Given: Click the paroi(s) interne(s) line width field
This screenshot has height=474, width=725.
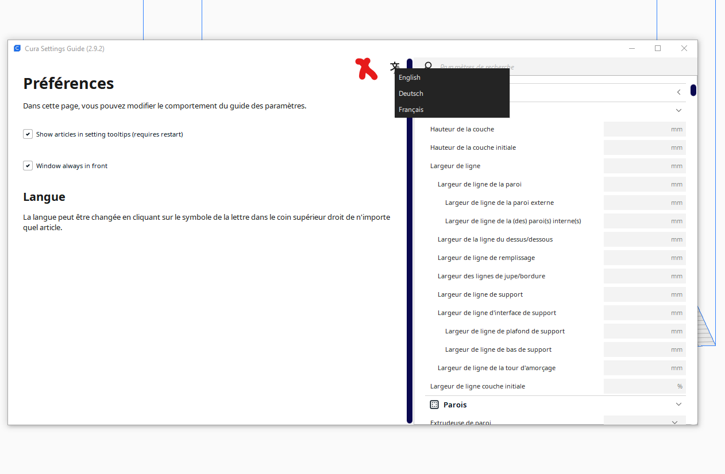Looking at the screenshot, I should tap(645, 221).
